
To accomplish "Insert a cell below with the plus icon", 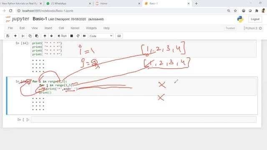I will point(15,36).
